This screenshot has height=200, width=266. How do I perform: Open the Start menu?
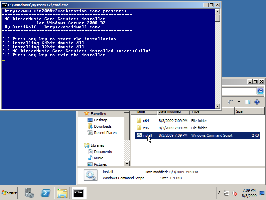pyautogui.click(x=9, y=193)
